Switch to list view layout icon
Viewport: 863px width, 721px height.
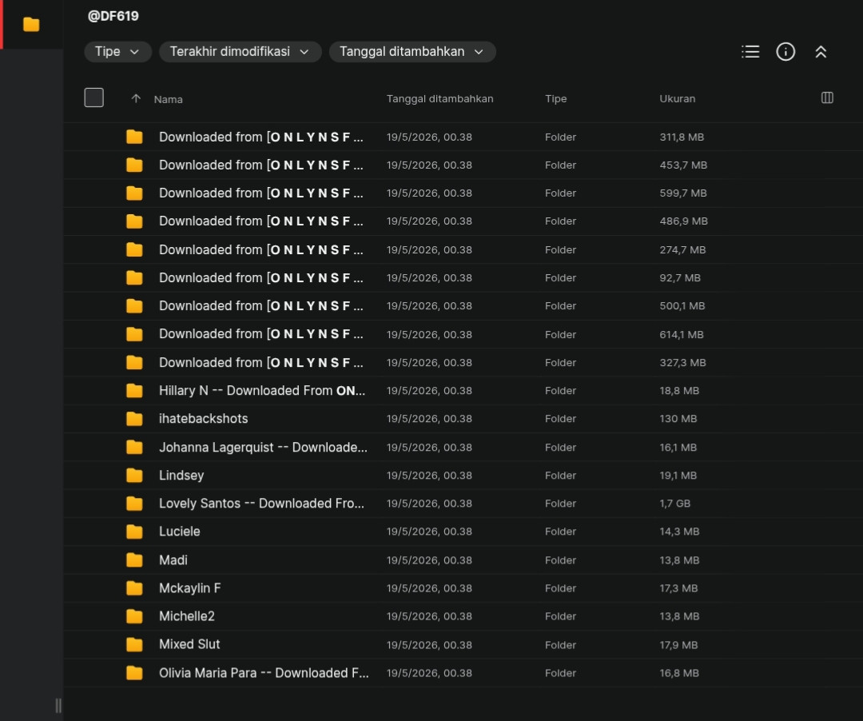click(750, 52)
